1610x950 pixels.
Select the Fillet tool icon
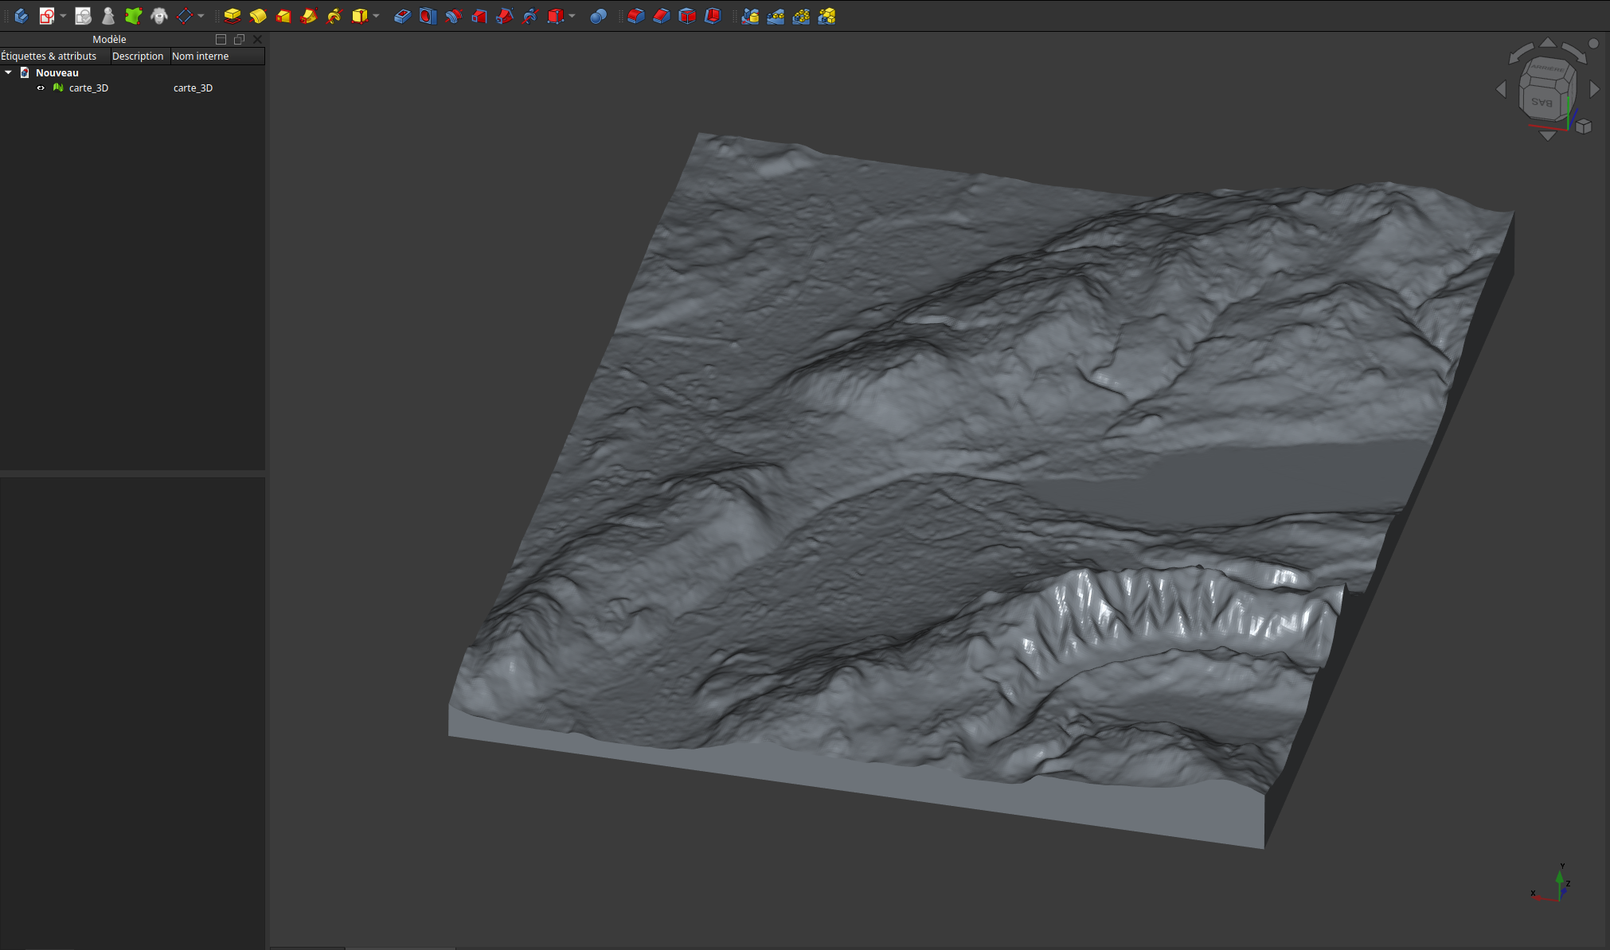coord(635,16)
